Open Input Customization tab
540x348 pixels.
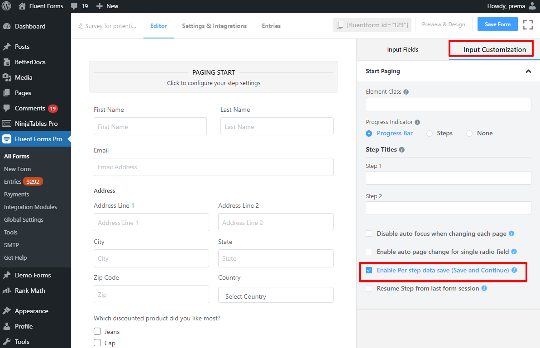coord(495,50)
